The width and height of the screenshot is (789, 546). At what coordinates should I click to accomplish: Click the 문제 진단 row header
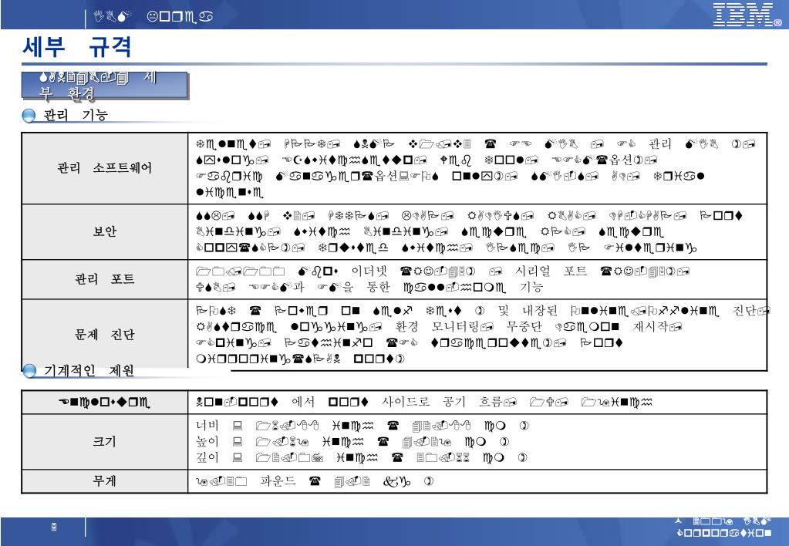click(x=105, y=335)
